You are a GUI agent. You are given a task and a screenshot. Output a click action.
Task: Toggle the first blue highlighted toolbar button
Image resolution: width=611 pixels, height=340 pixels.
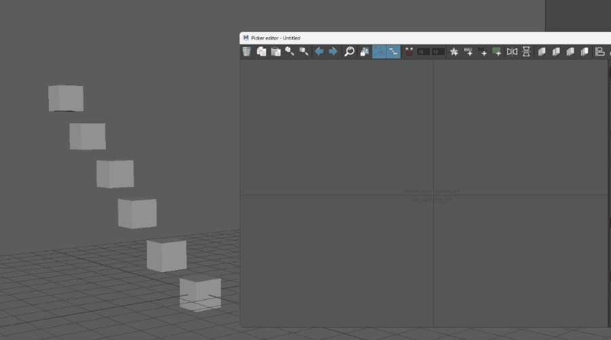[x=379, y=51]
